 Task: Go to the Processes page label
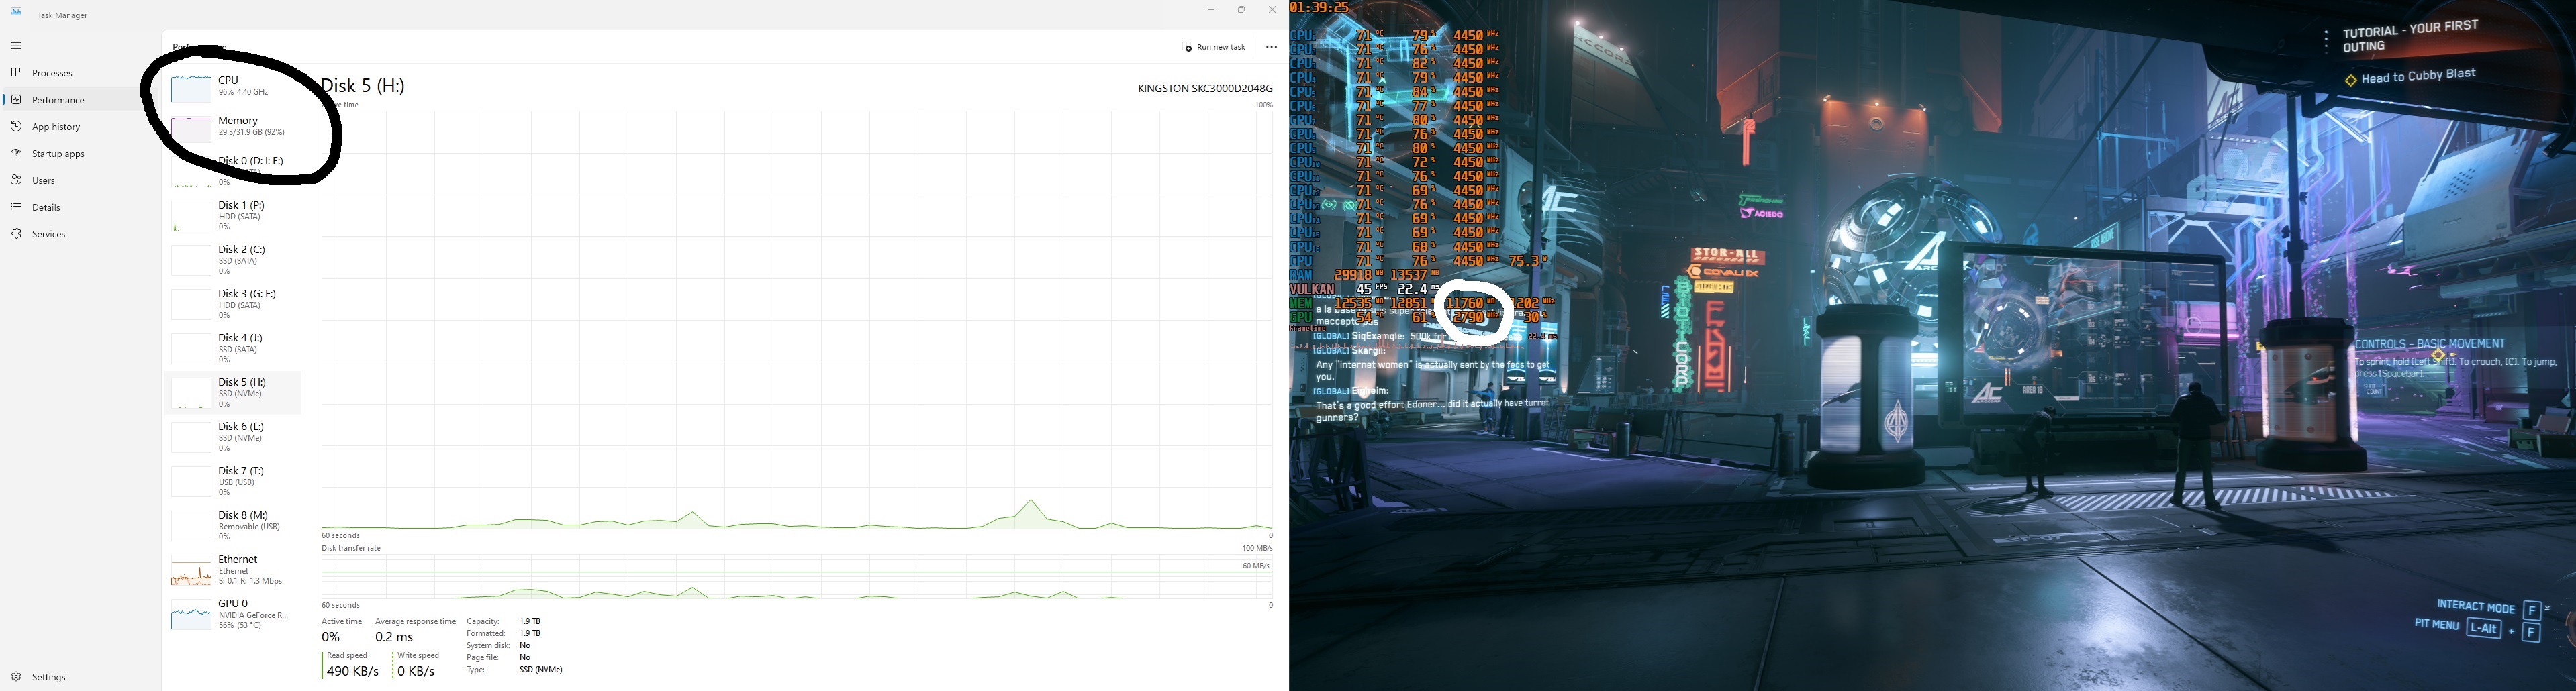pos(52,74)
